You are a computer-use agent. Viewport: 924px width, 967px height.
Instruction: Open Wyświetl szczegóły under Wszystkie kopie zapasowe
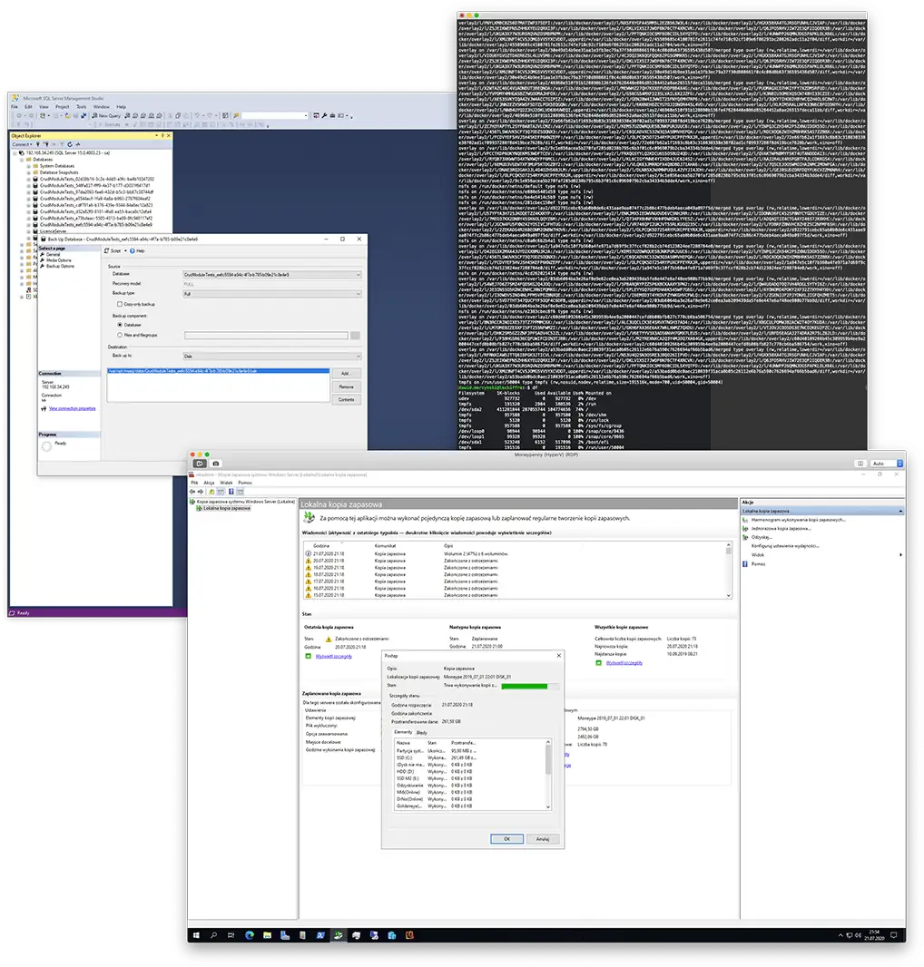coord(624,663)
